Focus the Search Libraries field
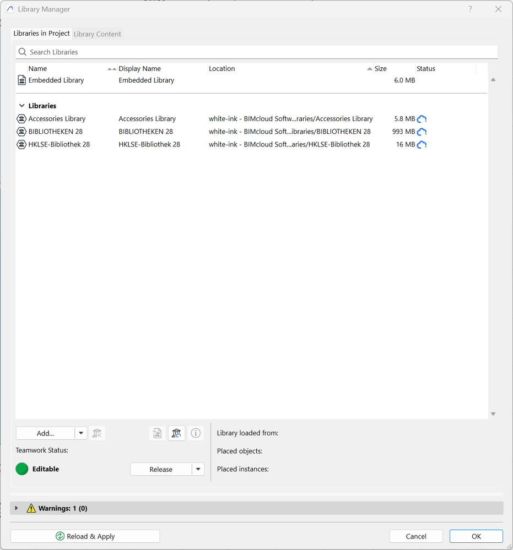The height and width of the screenshot is (550, 513). click(x=257, y=52)
